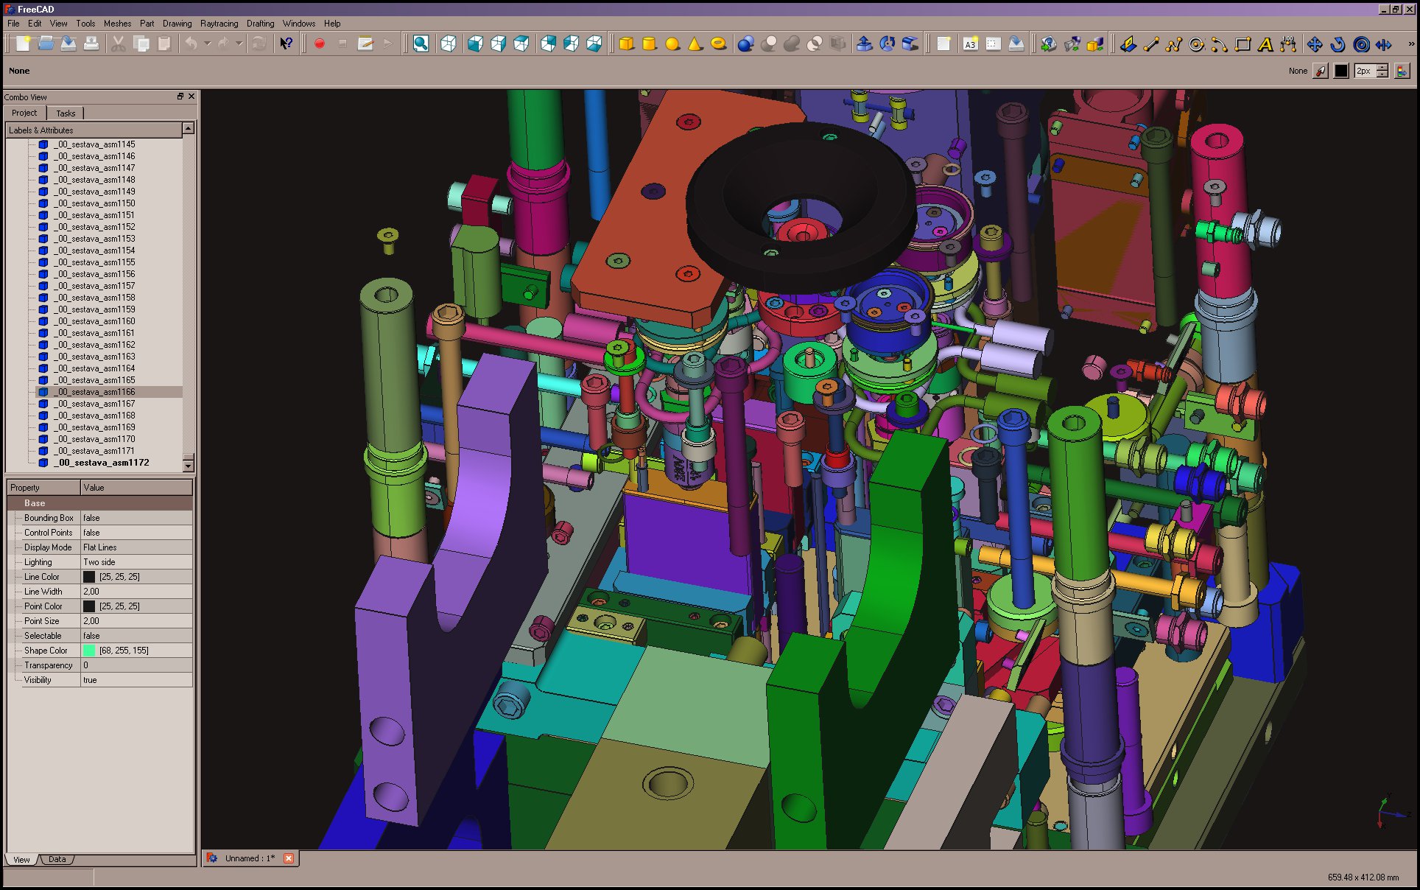Toggle construction mode trowel button
This screenshot has width=1420, height=890.
pos(1321,71)
